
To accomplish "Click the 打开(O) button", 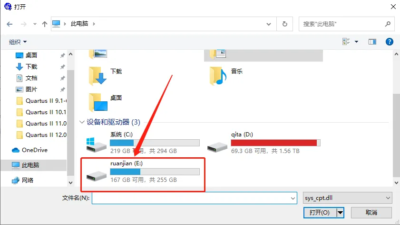I will [320, 213].
